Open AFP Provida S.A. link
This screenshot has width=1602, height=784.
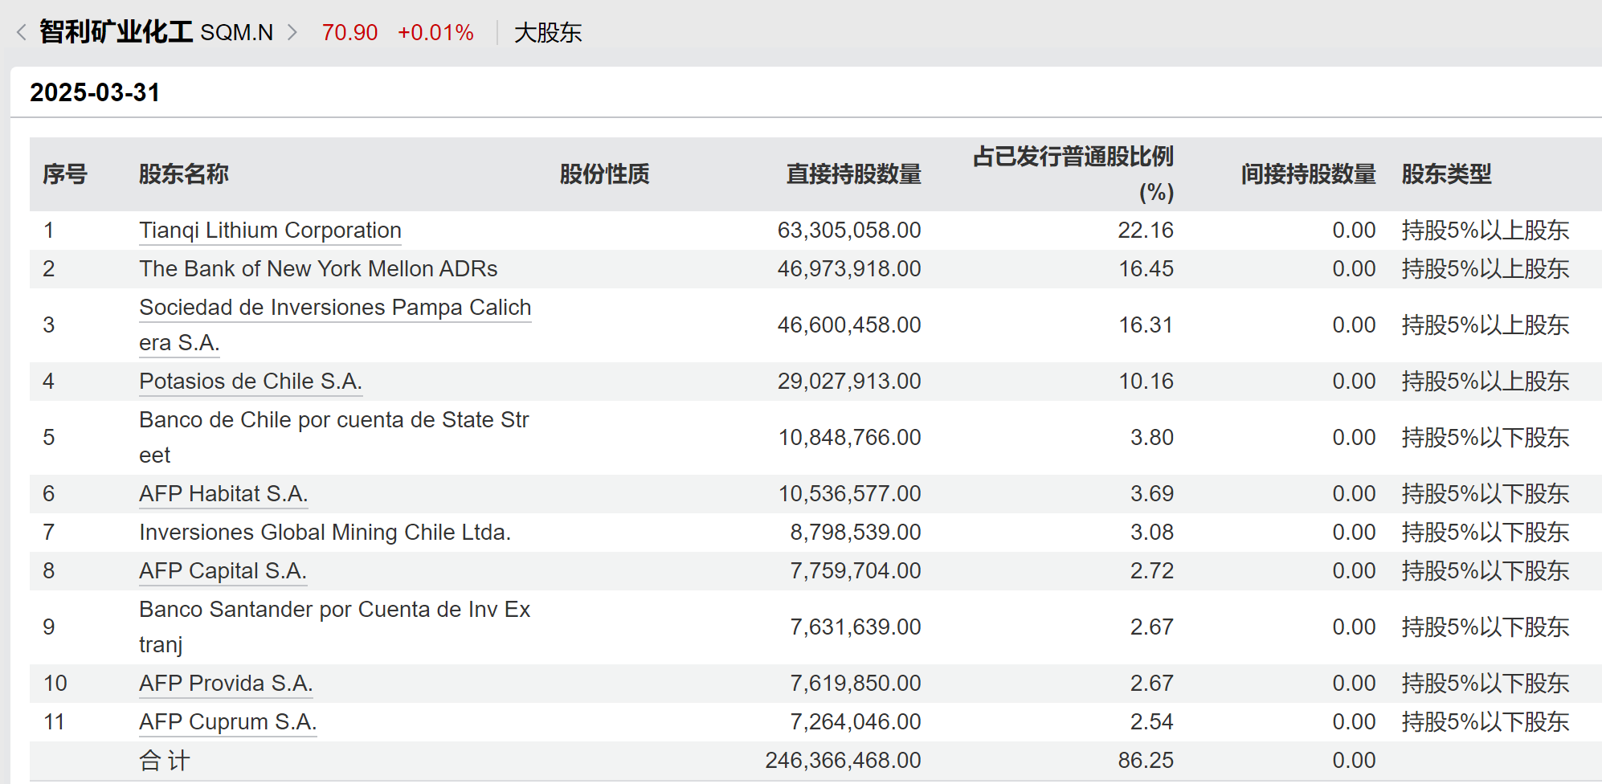[x=226, y=684]
